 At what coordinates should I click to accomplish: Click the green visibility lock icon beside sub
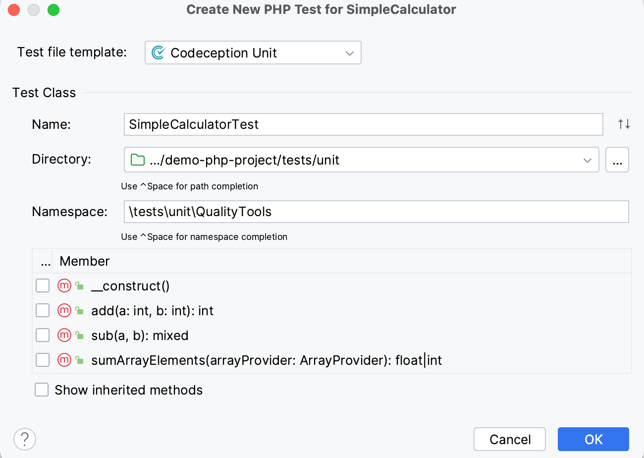pyautogui.click(x=79, y=335)
